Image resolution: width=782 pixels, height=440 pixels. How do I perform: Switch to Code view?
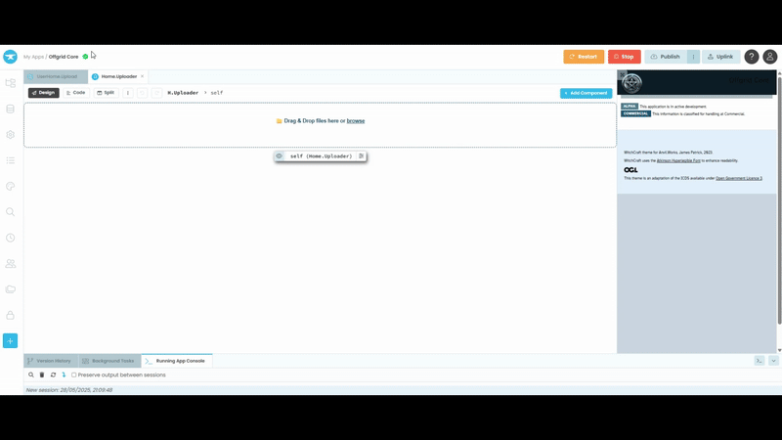coord(76,93)
